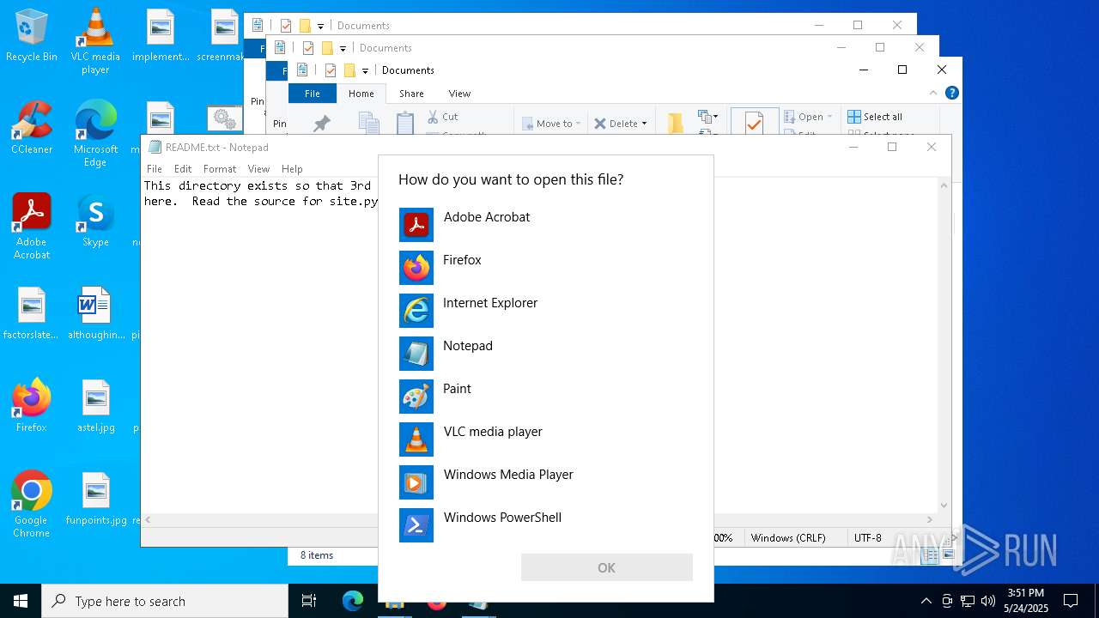Click Notepad horizontal scrollbar right arrow
1099x618 pixels.
[x=930, y=519]
